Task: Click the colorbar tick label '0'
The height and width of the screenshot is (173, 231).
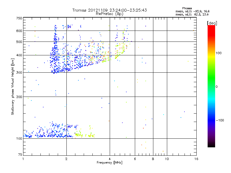Action: pos(217,86)
